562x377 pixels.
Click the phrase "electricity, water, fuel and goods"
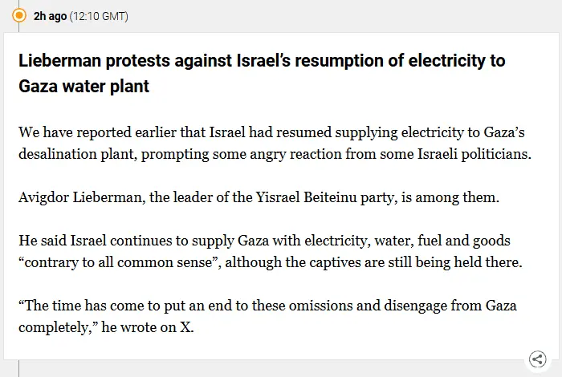click(397, 241)
